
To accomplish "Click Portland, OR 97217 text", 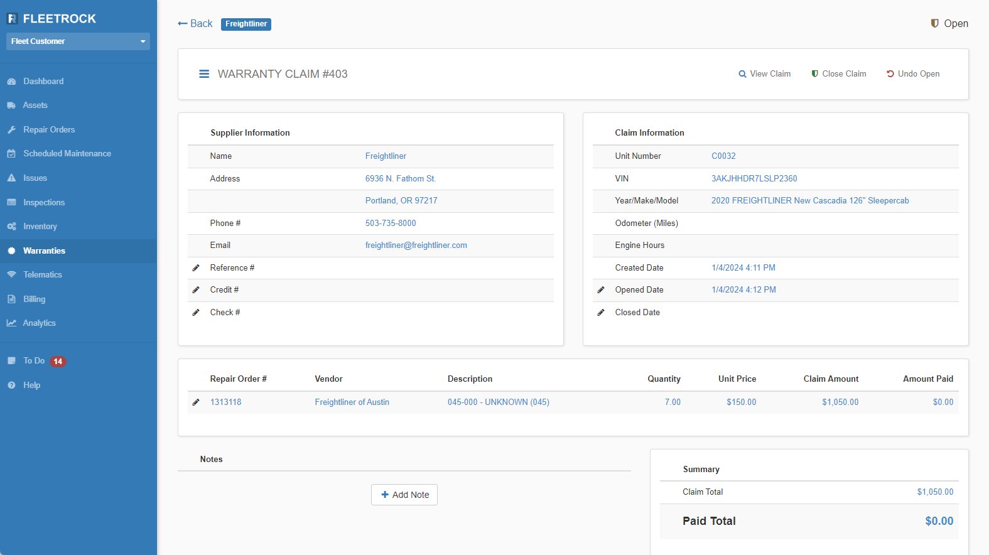I will click(401, 201).
